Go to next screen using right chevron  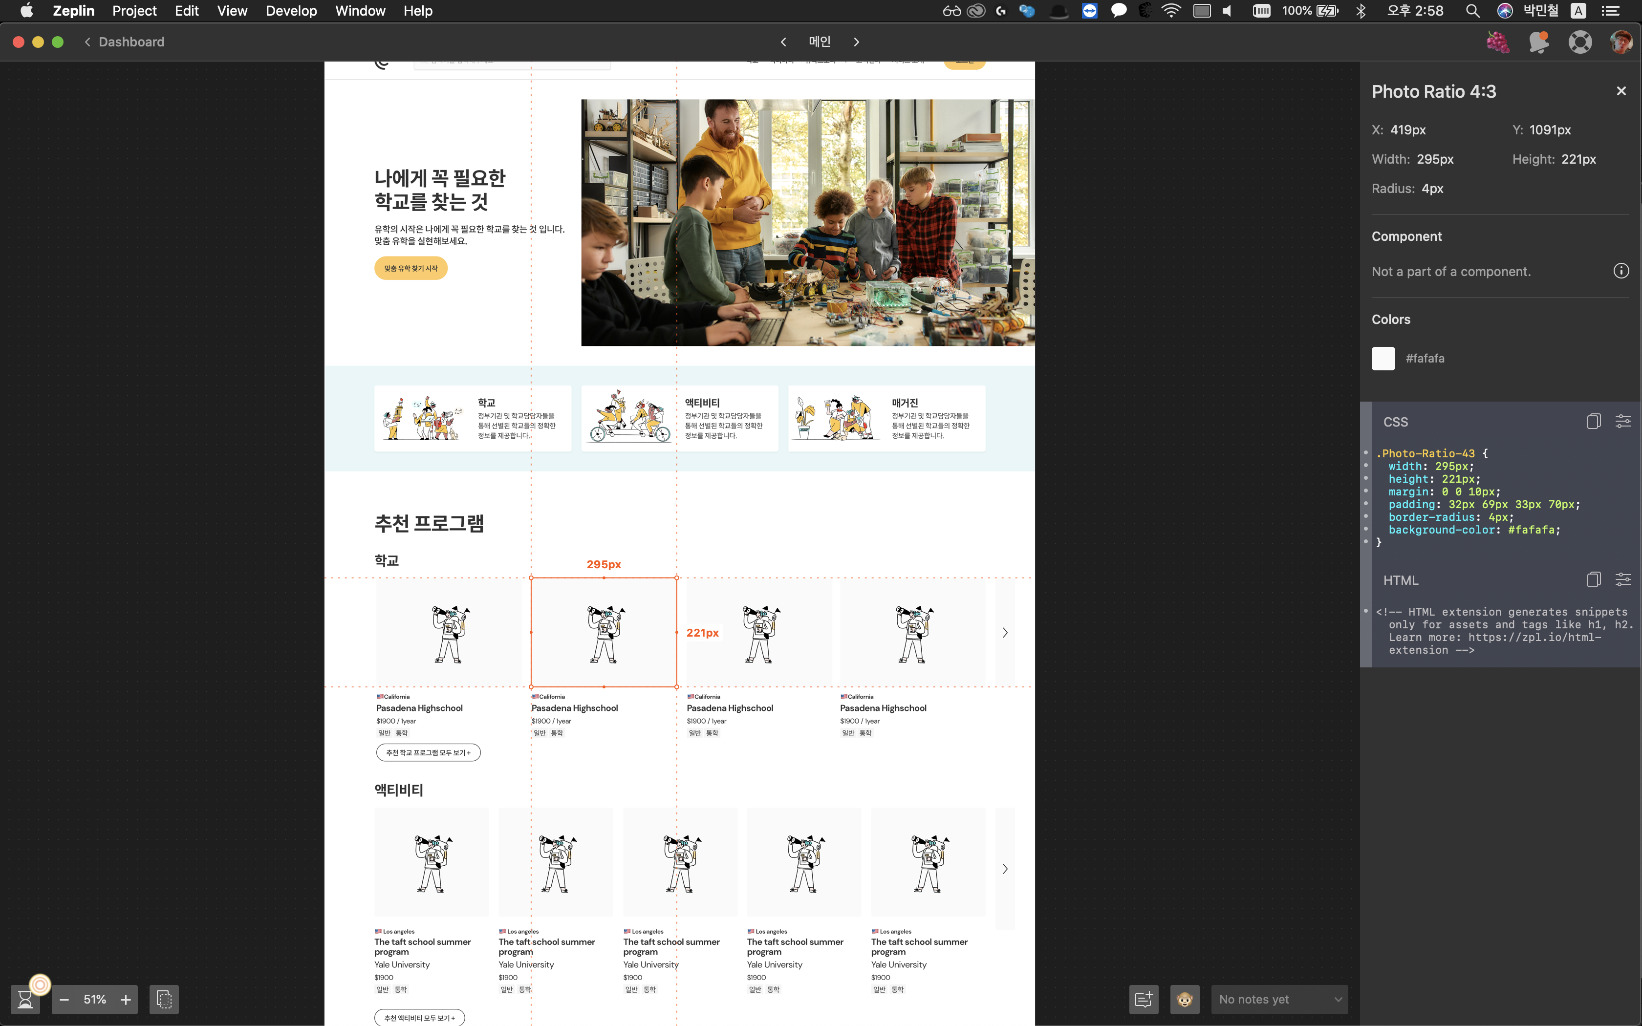point(856,42)
